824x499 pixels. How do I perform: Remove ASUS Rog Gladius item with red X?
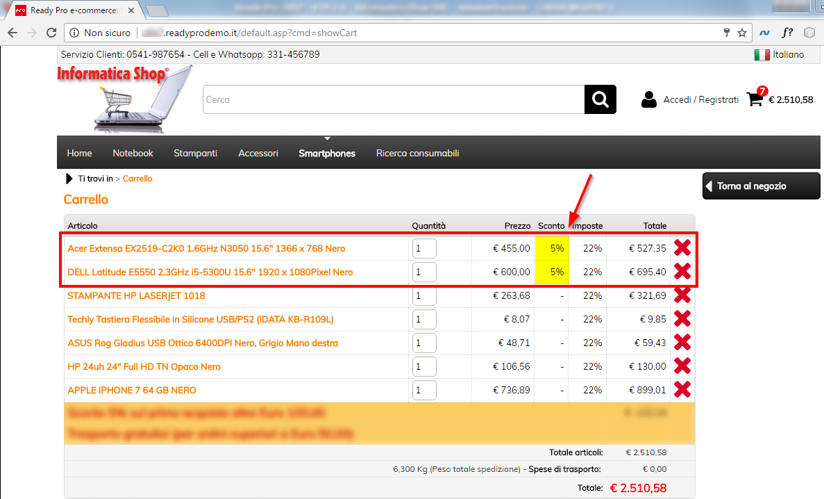682,342
